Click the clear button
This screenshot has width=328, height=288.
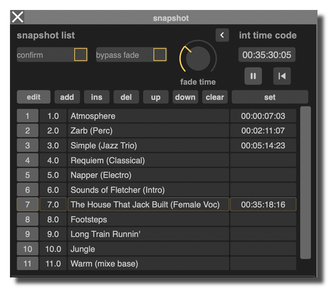215,97
